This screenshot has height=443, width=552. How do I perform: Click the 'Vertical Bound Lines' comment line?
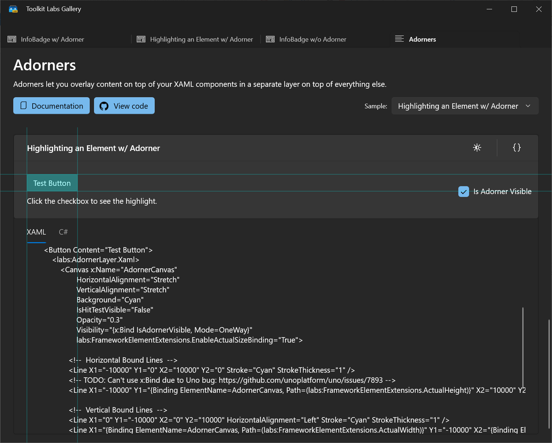pyautogui.click(x=118, y=410)
